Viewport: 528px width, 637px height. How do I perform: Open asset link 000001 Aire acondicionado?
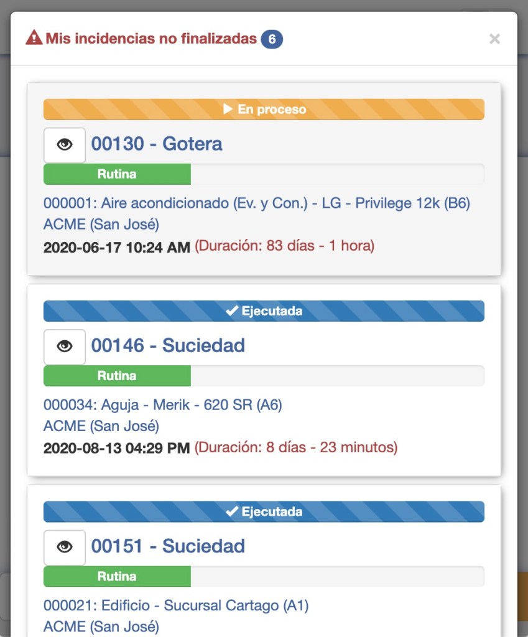point(256,203)
